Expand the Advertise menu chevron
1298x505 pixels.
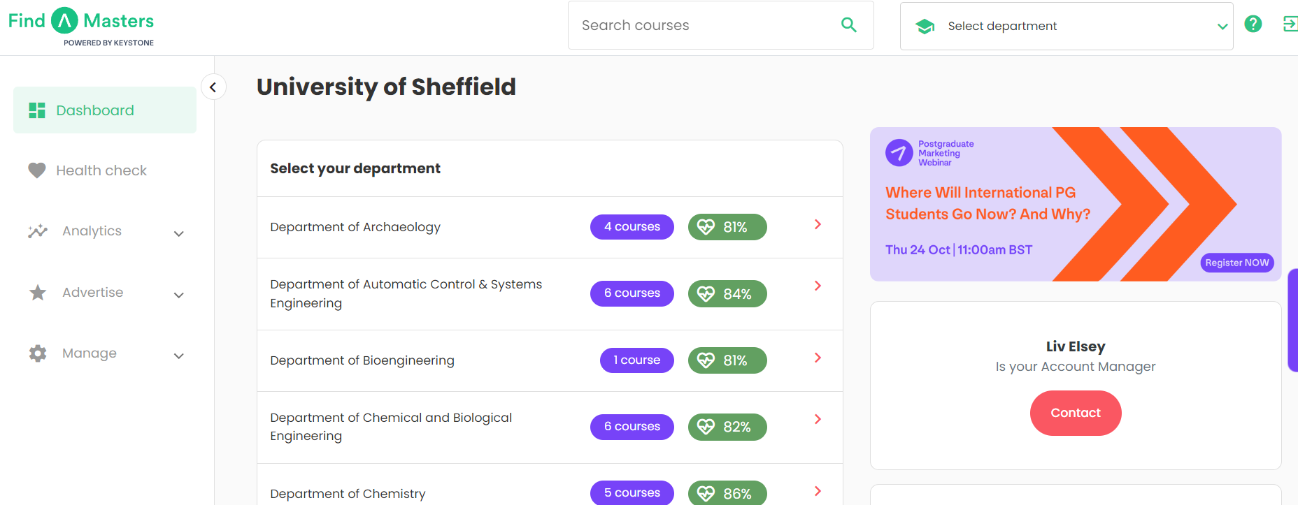(179, 295)
